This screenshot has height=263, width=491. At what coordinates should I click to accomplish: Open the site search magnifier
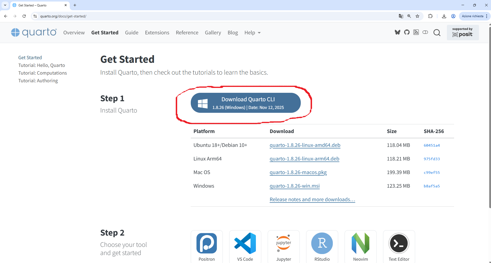tap(437, 33)
